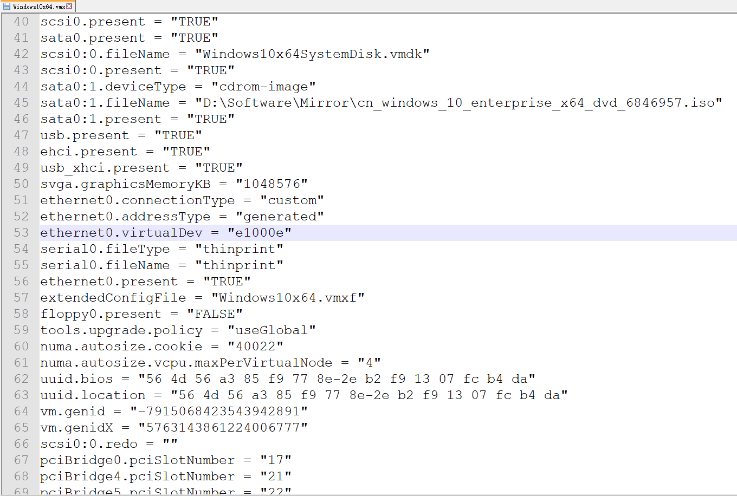
Task: Click "Windows10x64SystemDisk.vmdk" value
Action: click(312, 54)
